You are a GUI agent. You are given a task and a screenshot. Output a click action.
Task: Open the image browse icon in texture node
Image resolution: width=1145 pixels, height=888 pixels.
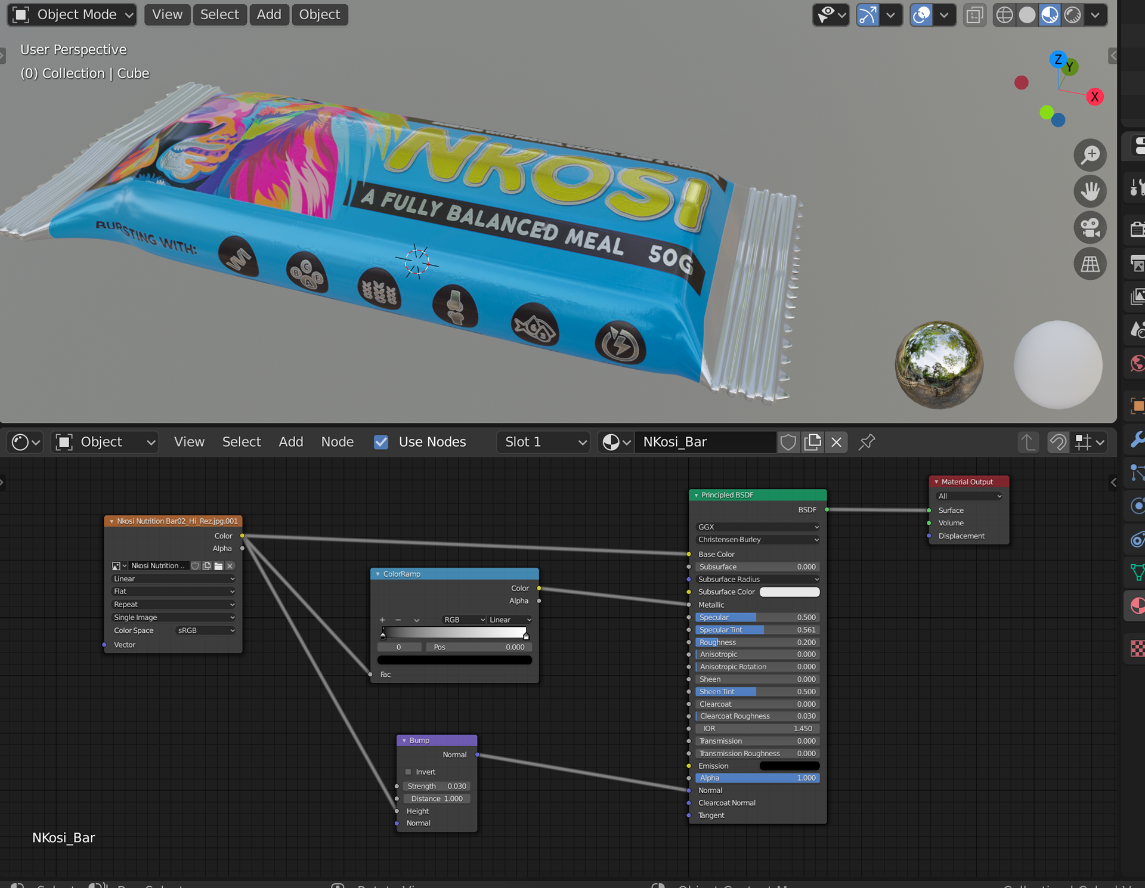[x=119, y=566]
